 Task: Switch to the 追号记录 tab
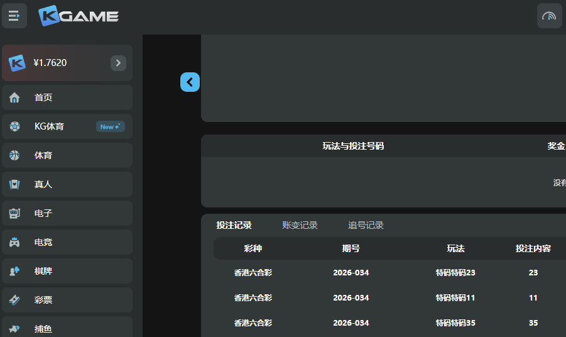[x=366, y=225]
